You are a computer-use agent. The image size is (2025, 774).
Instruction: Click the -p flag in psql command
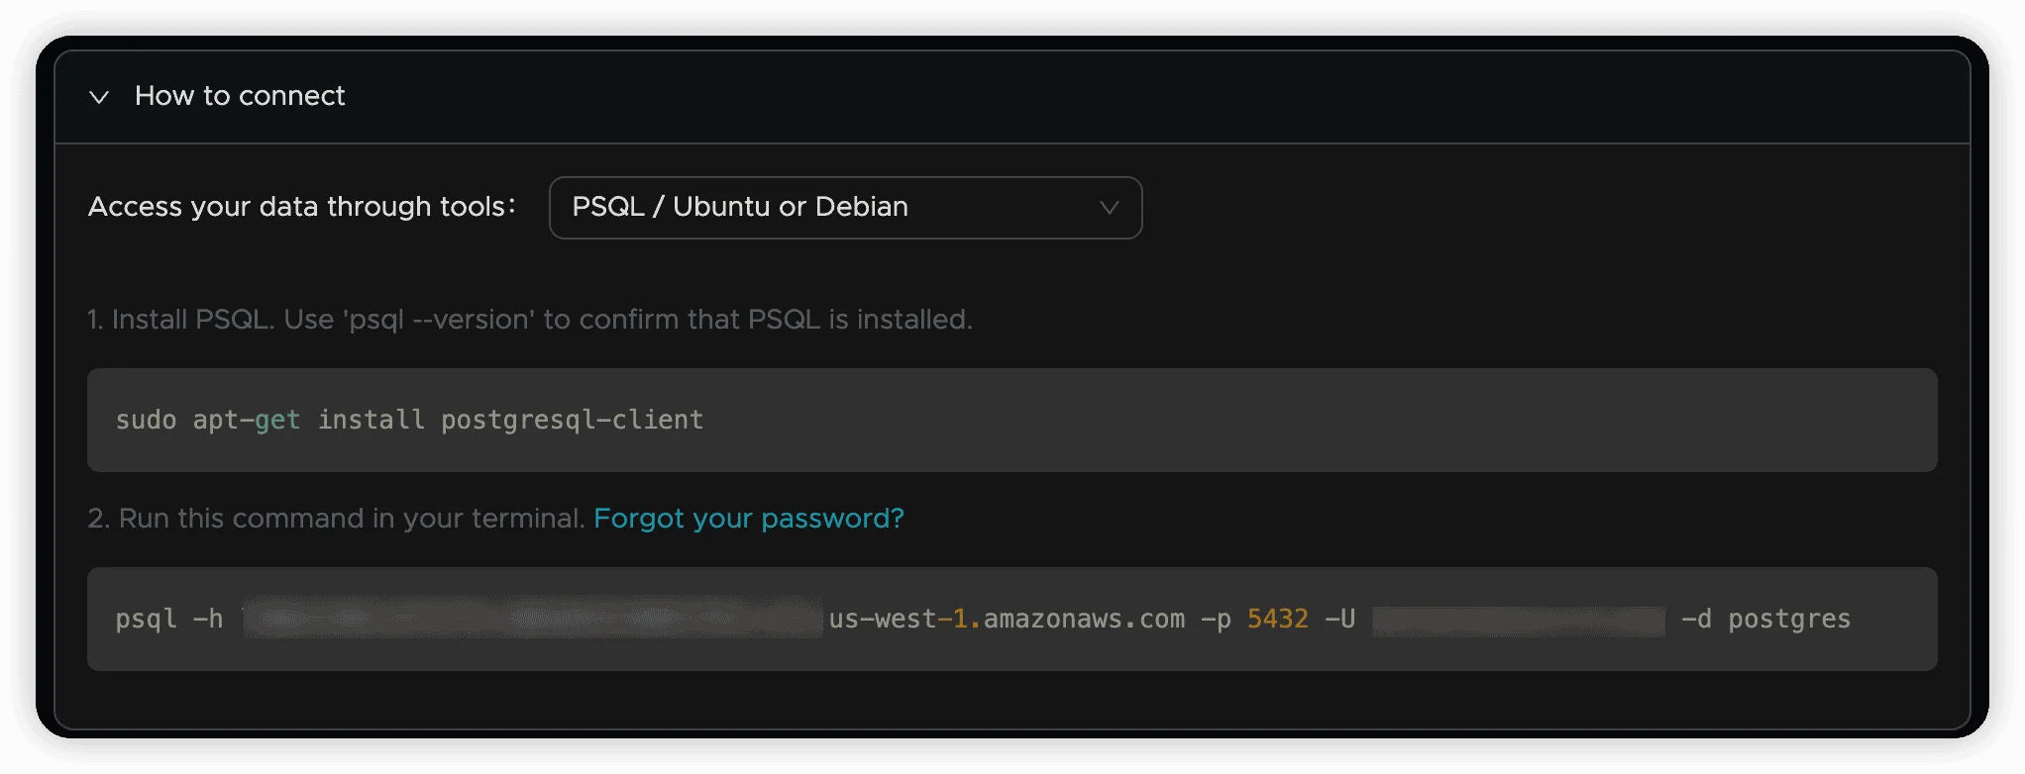1216,620
